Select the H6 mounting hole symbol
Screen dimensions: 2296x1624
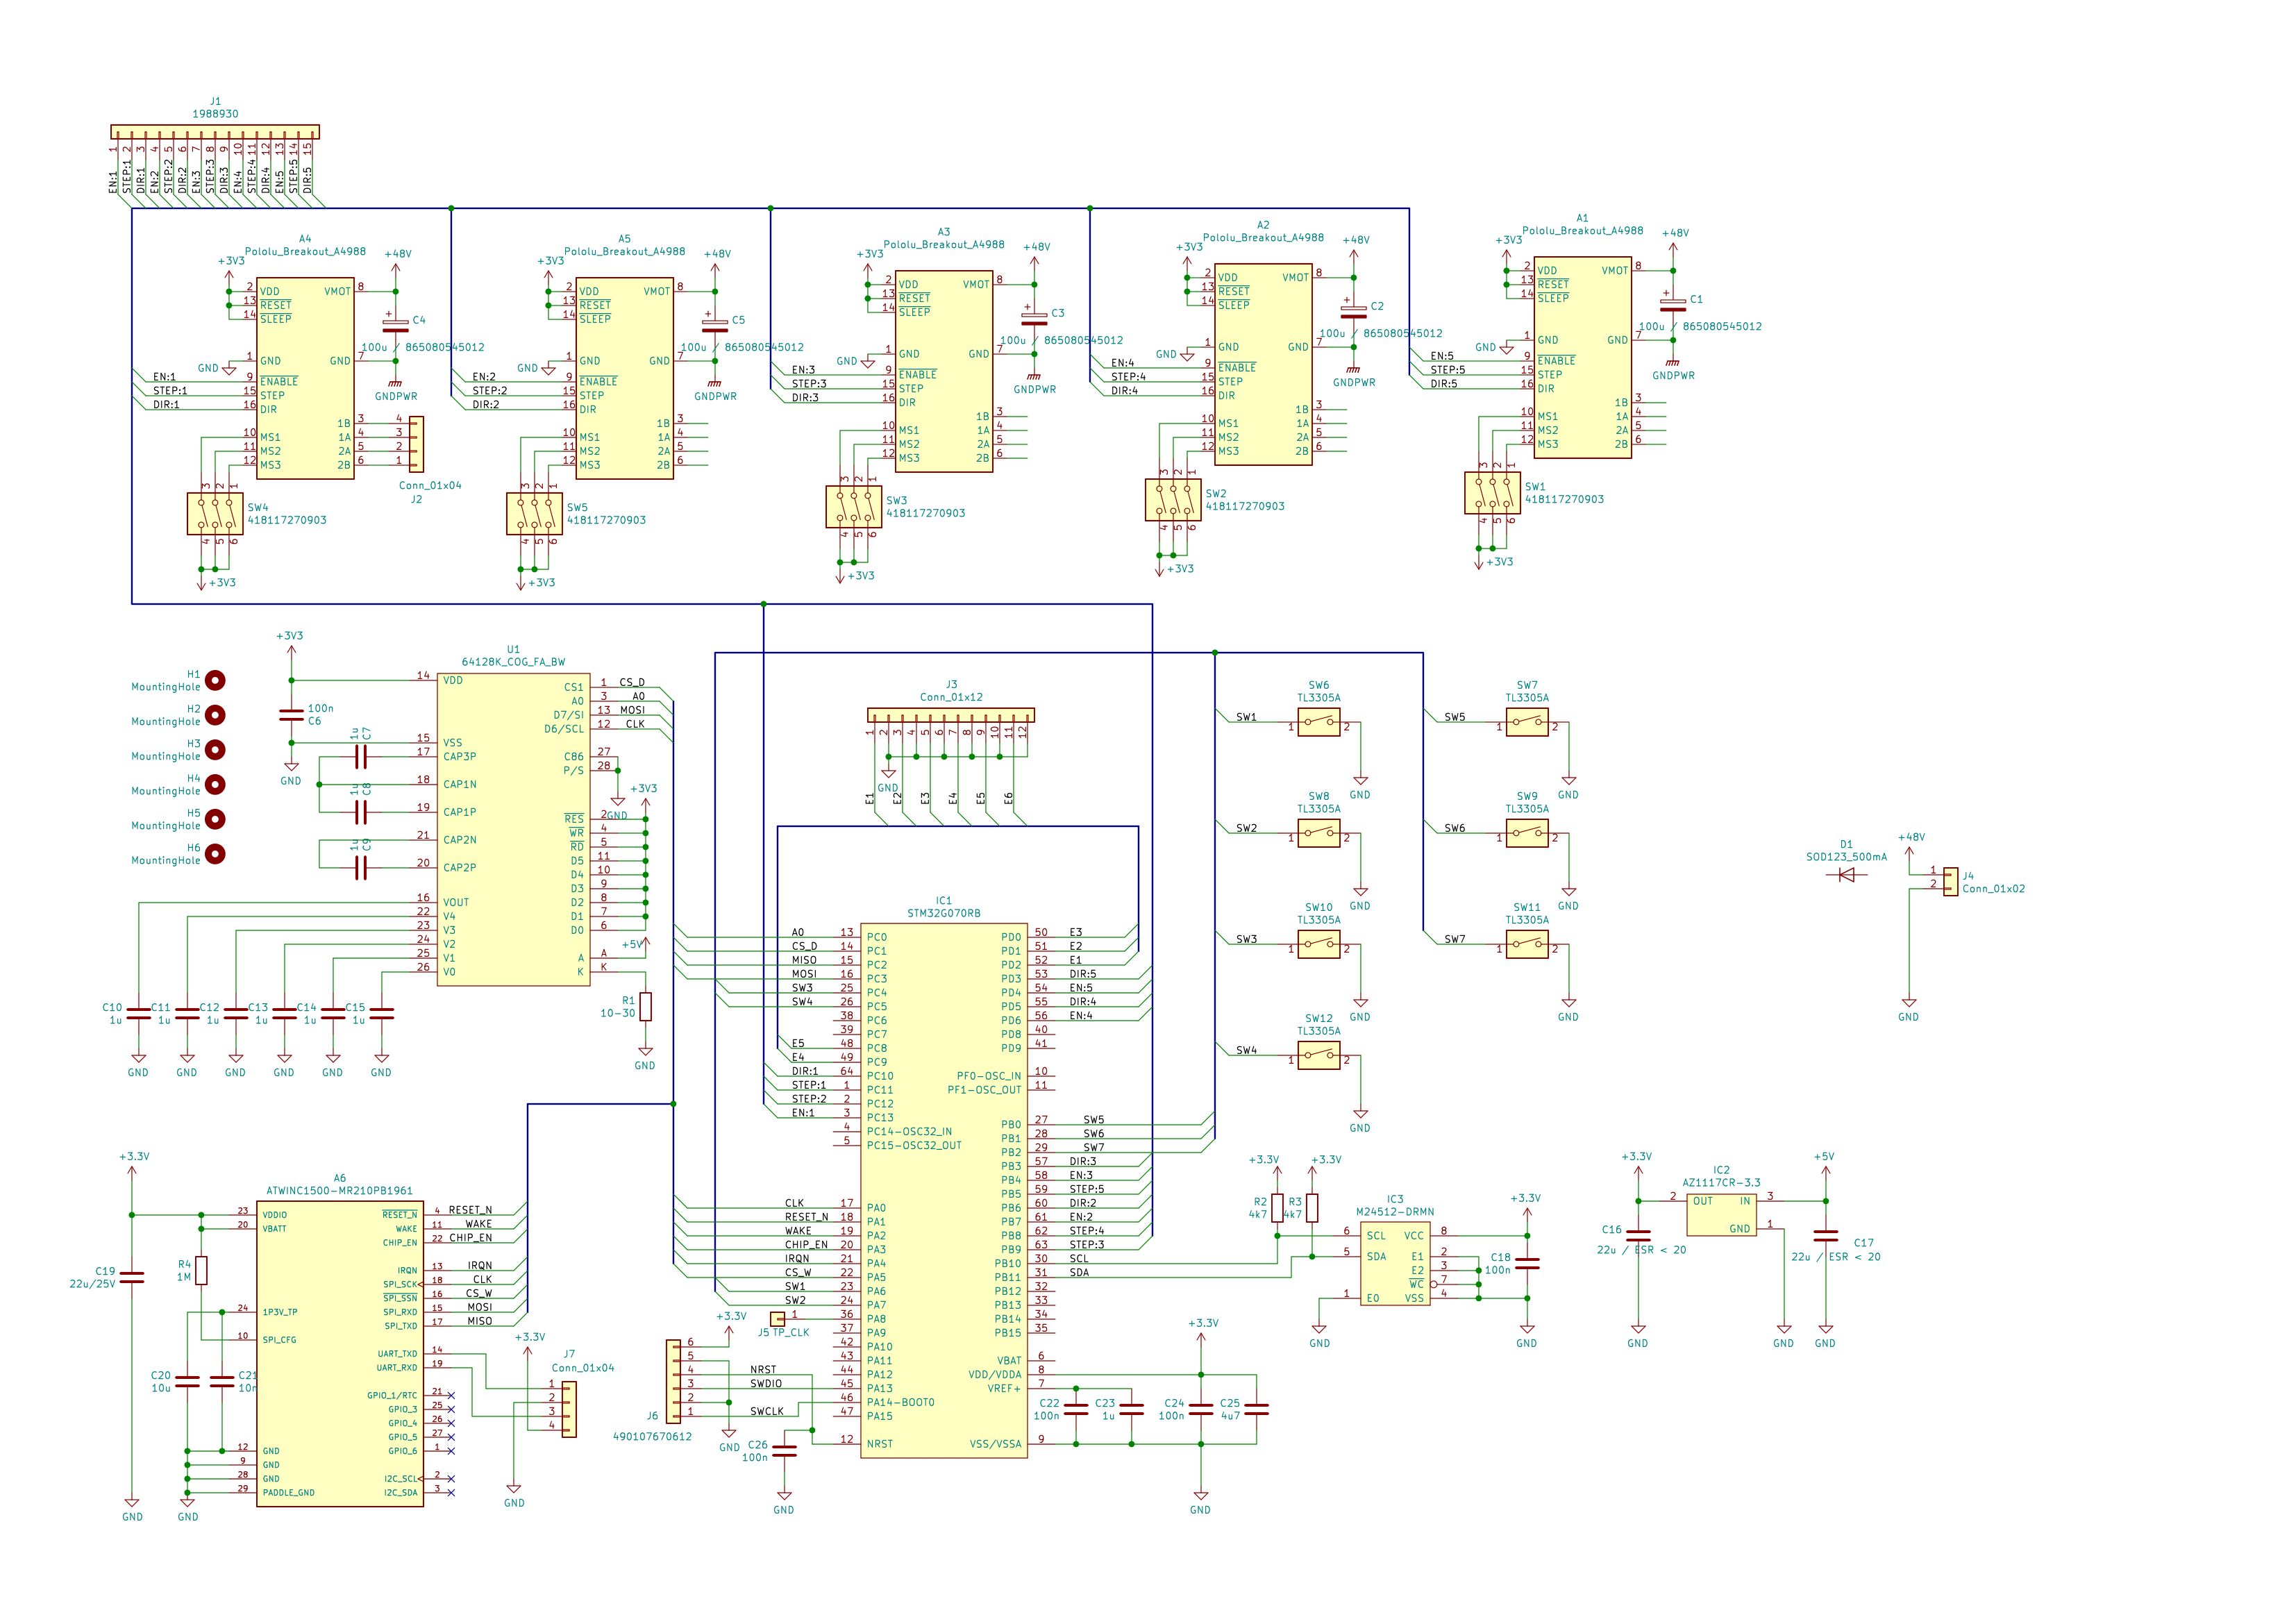pos(215,853)
